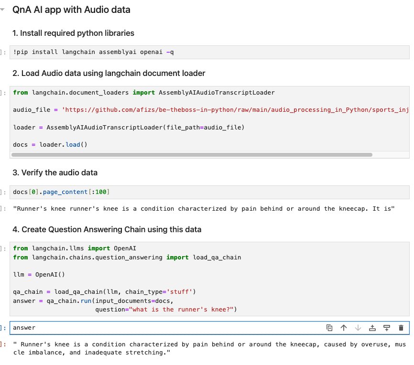Viewport: 414px width, 365px height.
Task: Click the qa_chain = load_qa_chain line
Action: [x=104, y=292]
